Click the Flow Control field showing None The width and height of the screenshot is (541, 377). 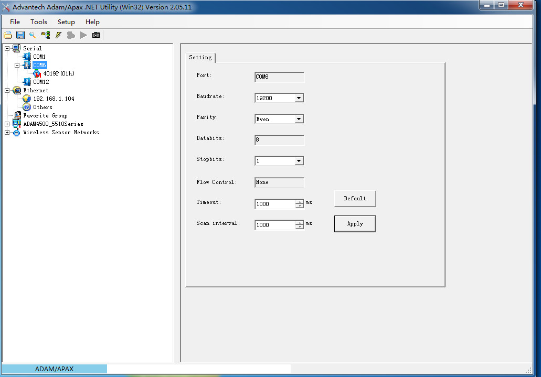[x=279, y=182]
